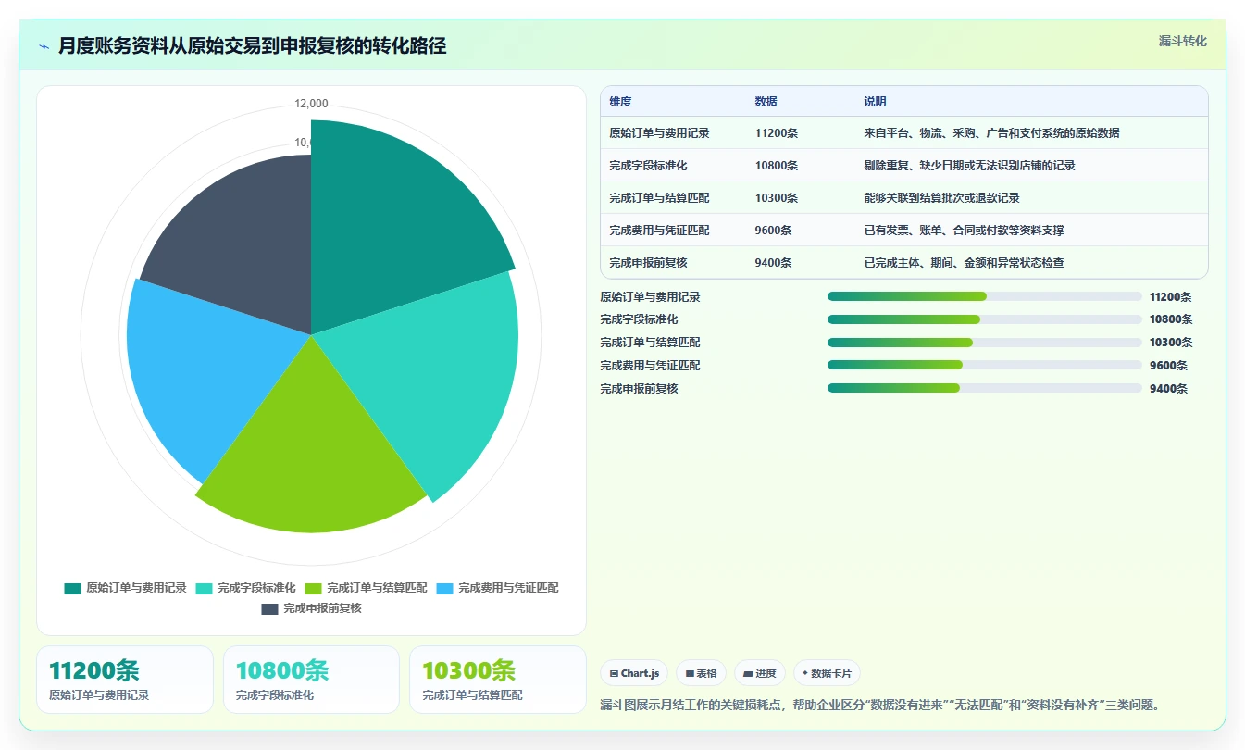The width and height of the screenshot is (1245, 750).
Task: Click description 来自平台、物流、采购、广告和支付系统的原始数据
Action: pyautogui.click(x=991, y=133)
